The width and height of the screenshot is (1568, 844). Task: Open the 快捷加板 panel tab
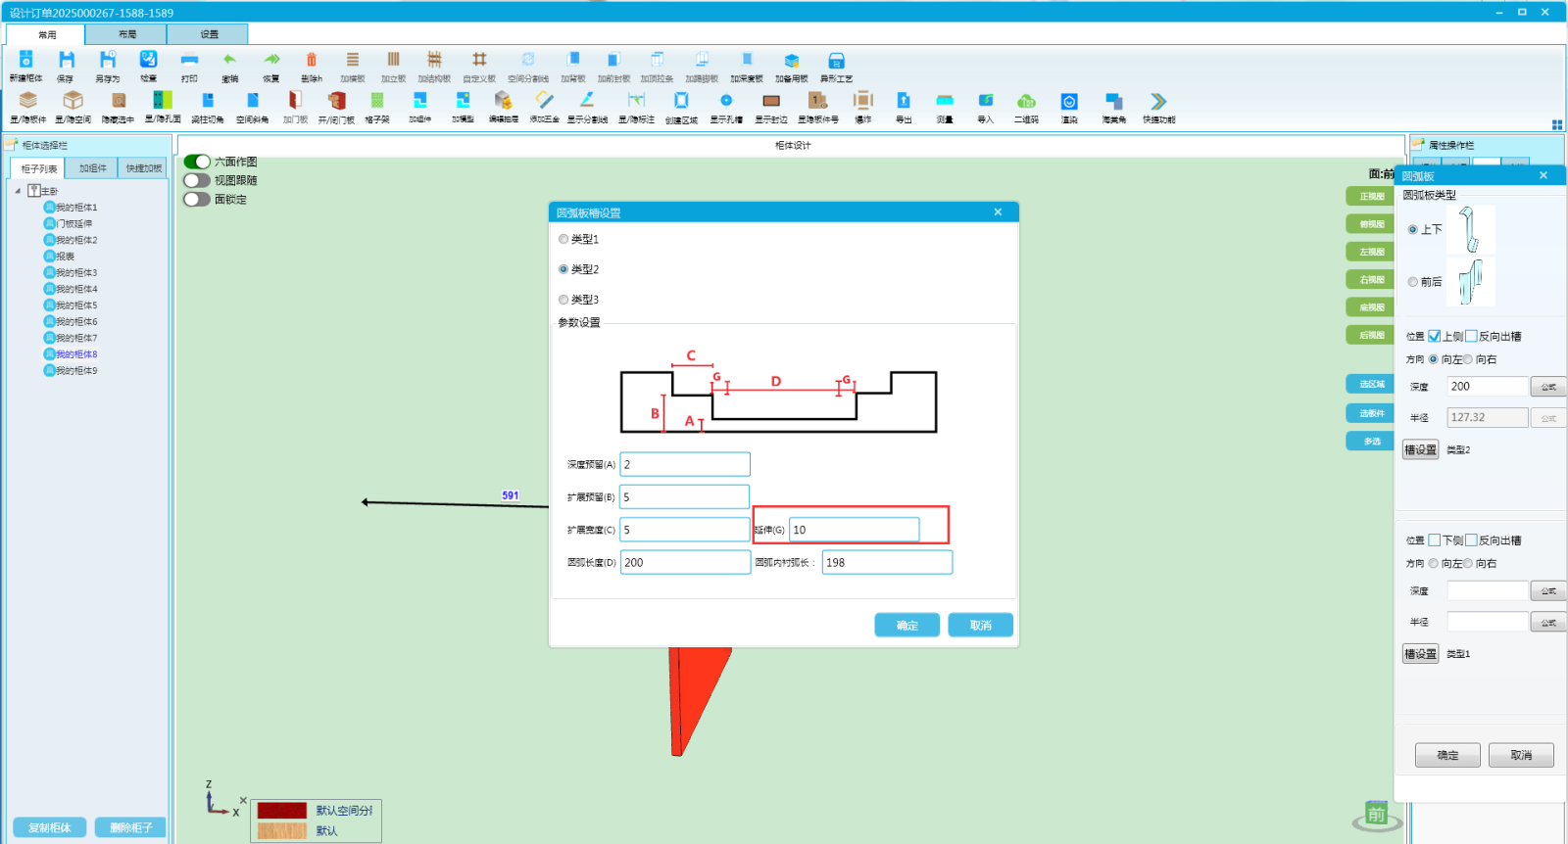143,168
